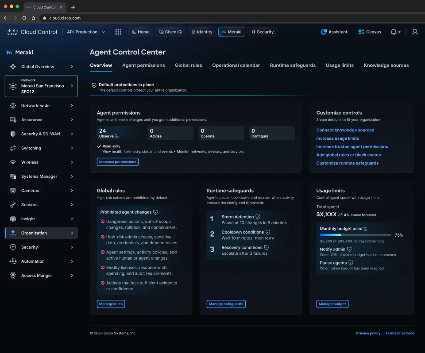Expand the Organization chevron

click(x=72, y=233)
